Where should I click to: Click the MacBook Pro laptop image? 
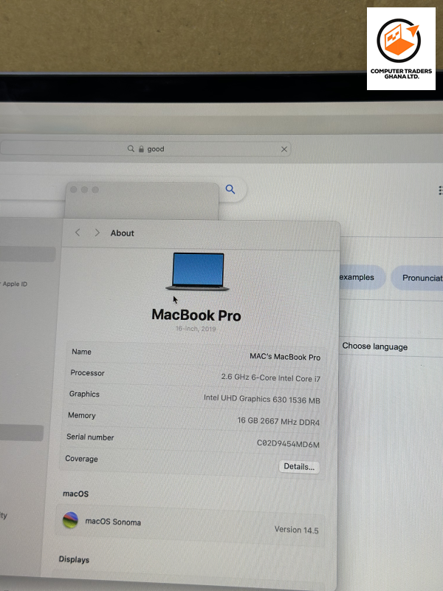click(198, 271)
